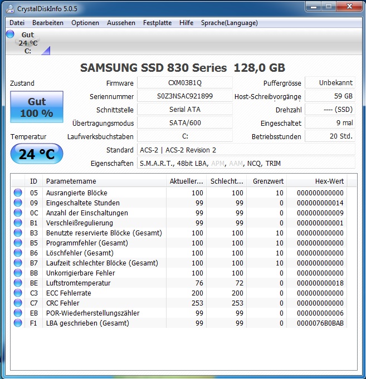Image resolution: width=366 pixels, height=379 pixels.
Task: Click the status orb for LBA geschrieben (Gesamt)
Action: (18, 323)
